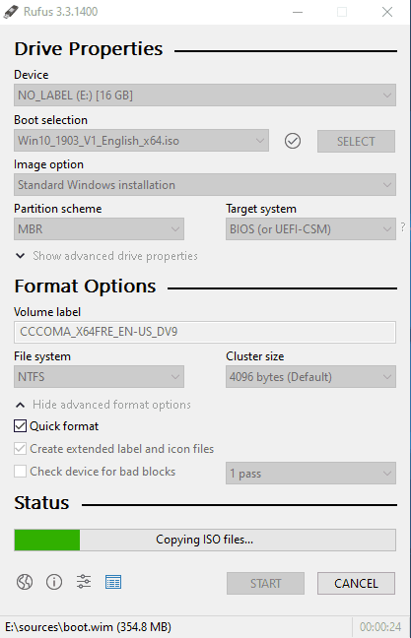Viewport: 411px width, 638px height.
Task: Open the Target system BIOS dropdown
Action: pyautogui.click(x=310, y=229)
